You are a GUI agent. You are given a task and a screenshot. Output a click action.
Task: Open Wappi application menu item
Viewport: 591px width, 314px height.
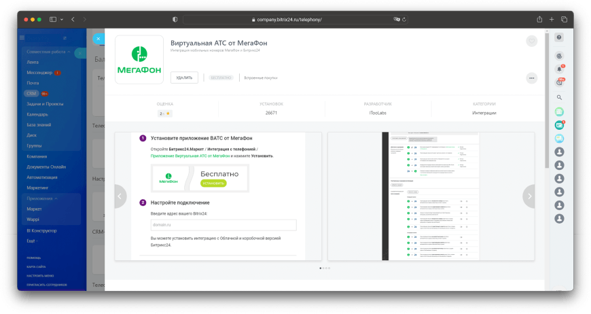tap(33, 220)
